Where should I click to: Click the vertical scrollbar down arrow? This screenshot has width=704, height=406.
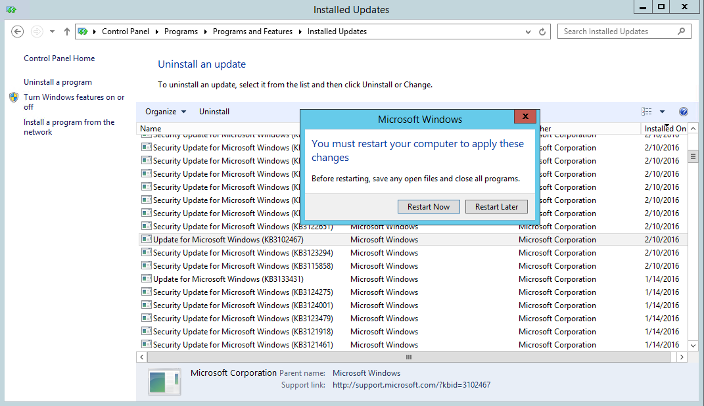(693, 346)
